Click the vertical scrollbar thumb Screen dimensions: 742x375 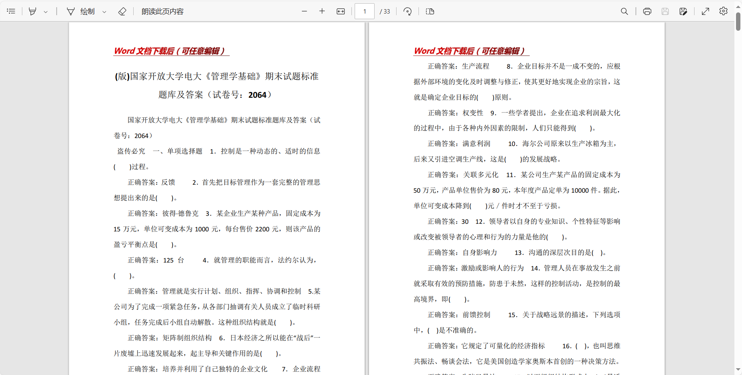(x=738, y=21)
